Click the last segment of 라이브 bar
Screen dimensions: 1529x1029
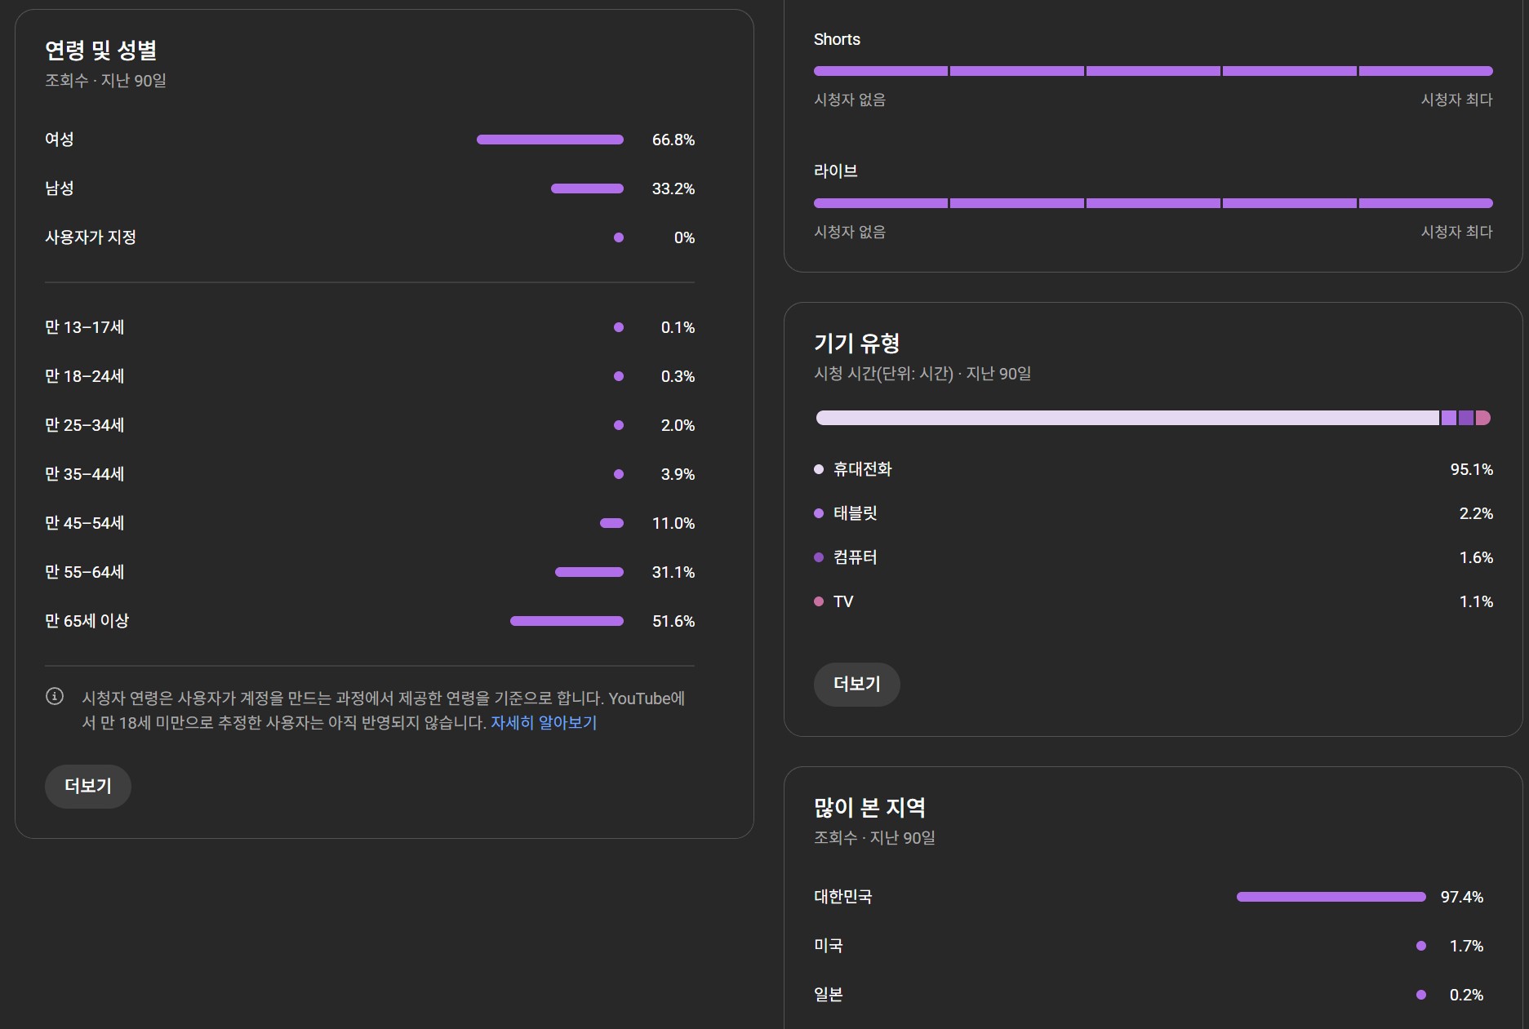1425,203
